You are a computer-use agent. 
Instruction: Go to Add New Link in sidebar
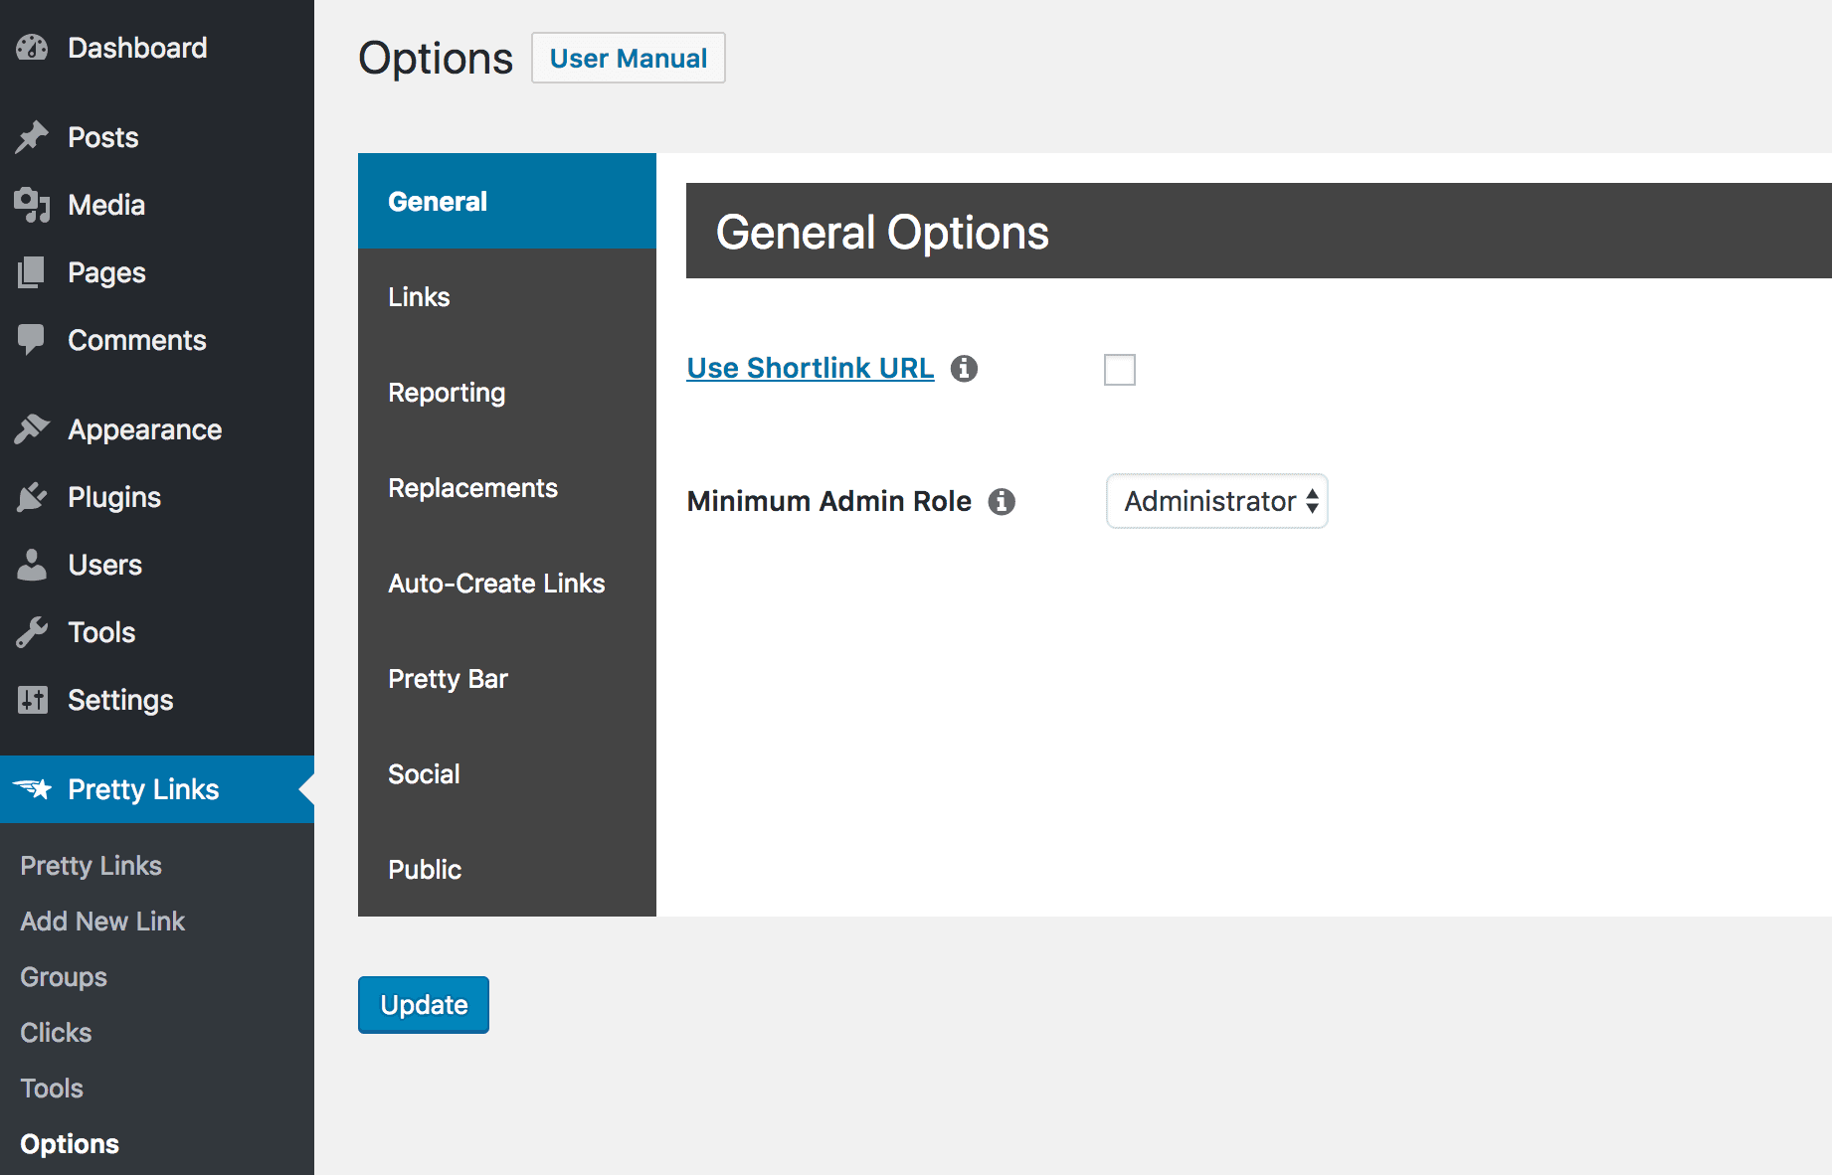pos(101,921)
